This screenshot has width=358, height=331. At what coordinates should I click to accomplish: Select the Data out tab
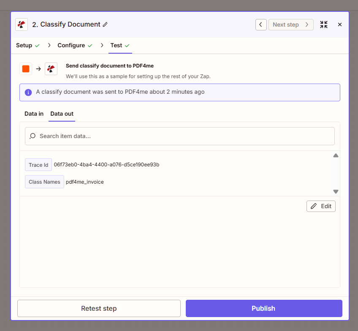point(62,114)
